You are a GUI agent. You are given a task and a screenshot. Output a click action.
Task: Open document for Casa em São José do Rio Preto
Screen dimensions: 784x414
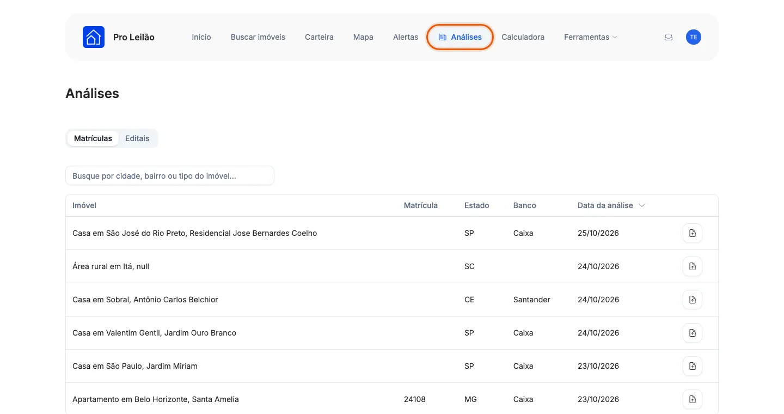coord(693,233)
